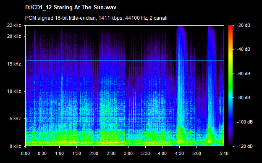Click the -100 dB label on the legend
The image size is (262, 163).
(x=245, y=122)
